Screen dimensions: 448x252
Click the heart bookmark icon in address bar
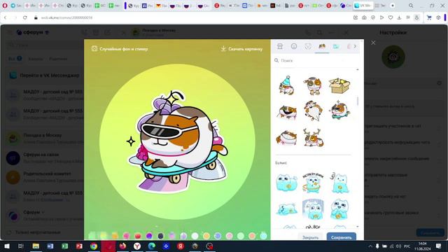point(391,17)
